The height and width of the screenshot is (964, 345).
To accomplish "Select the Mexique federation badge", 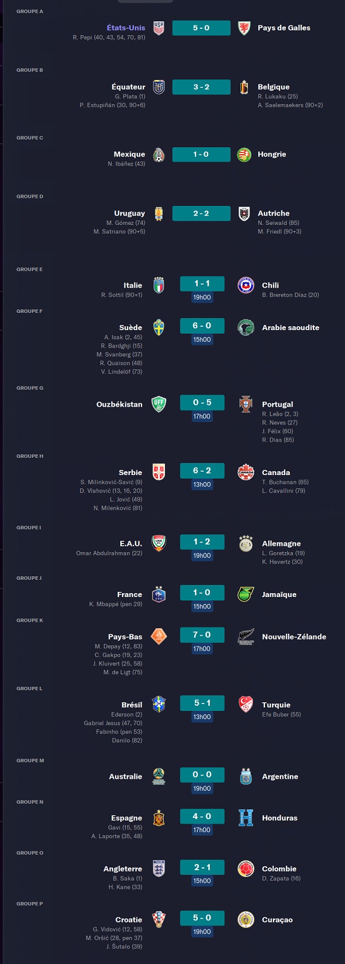I will coord(159,155).
